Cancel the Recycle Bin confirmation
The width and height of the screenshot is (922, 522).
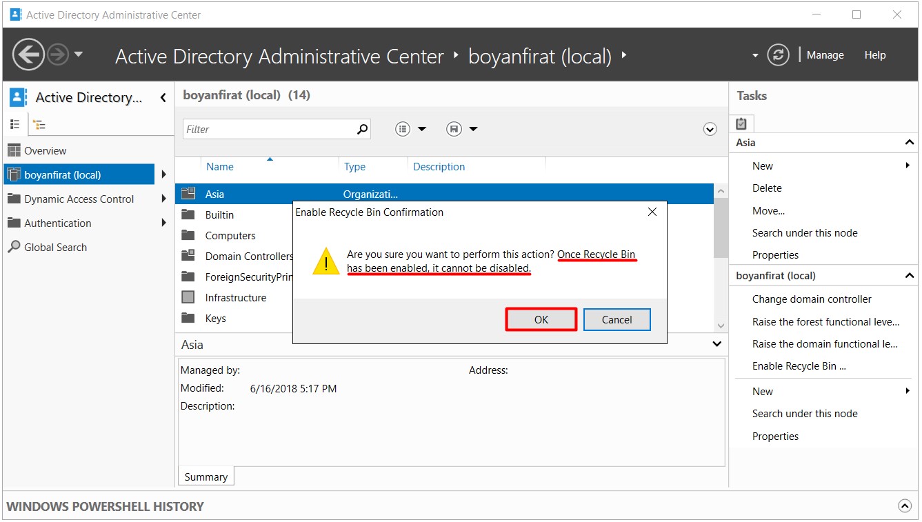click(x=617, y=319)
